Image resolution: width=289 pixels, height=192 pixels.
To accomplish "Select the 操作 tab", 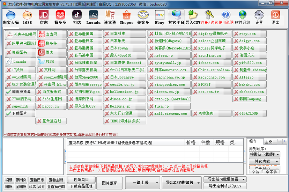I will [x=253, y=141].
